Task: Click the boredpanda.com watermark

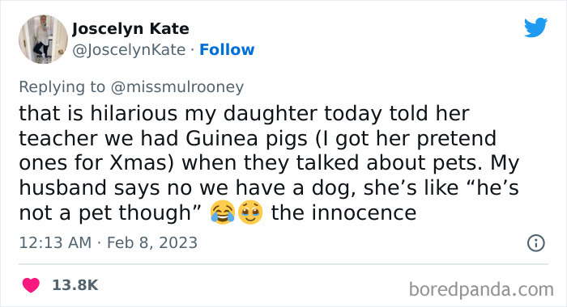Action: (x=481, y=289)
